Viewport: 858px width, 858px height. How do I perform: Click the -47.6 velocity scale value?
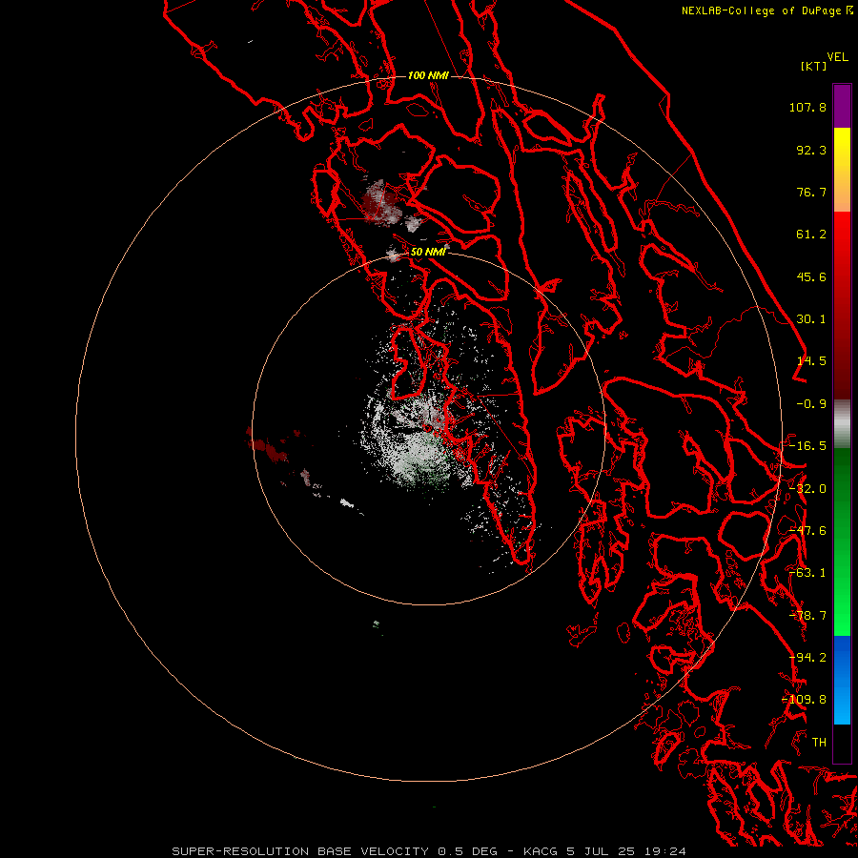[x=807, y=531]
